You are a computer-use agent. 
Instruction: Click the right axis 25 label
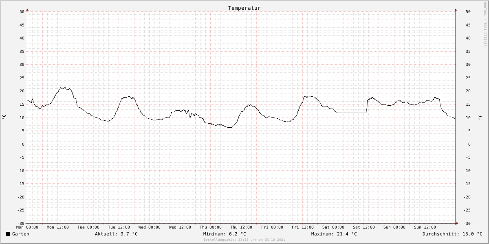tap(468, 78)
